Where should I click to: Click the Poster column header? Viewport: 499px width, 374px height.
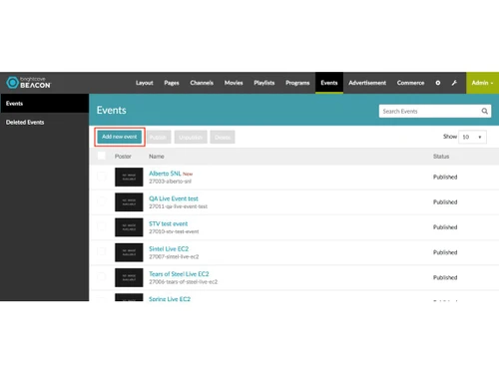click(123, 157)
